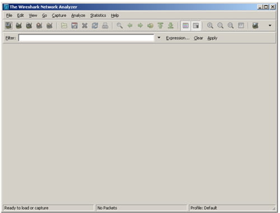Click 'No Packets' status text

point(107,208)
